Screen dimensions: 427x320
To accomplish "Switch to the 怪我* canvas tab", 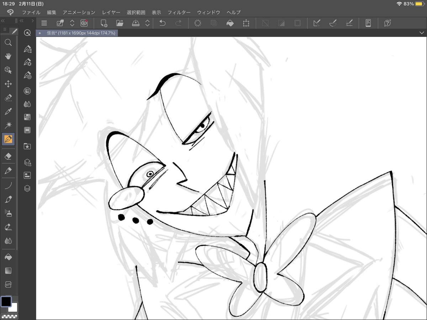I will pos(77,33).
